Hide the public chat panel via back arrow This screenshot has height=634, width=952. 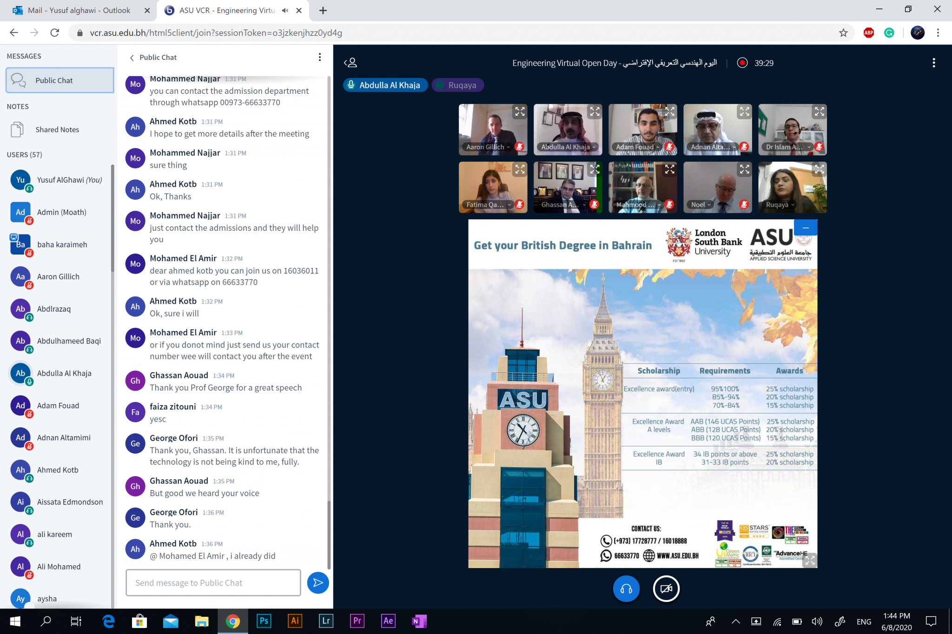[132, 58]
